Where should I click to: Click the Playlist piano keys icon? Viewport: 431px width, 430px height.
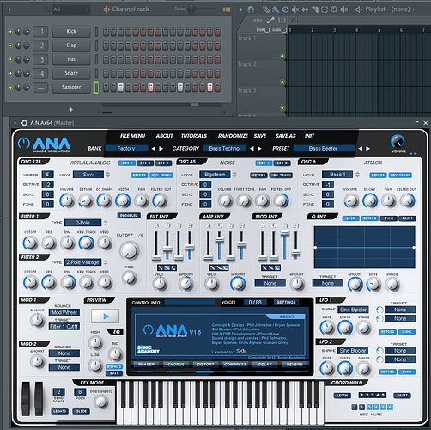pyautogui.click(x=282, y=20)
